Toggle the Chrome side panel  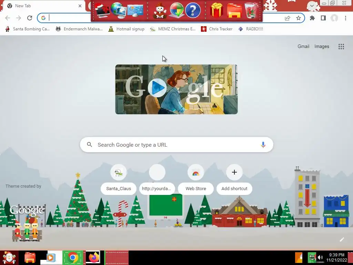click(x=323, y=18)
